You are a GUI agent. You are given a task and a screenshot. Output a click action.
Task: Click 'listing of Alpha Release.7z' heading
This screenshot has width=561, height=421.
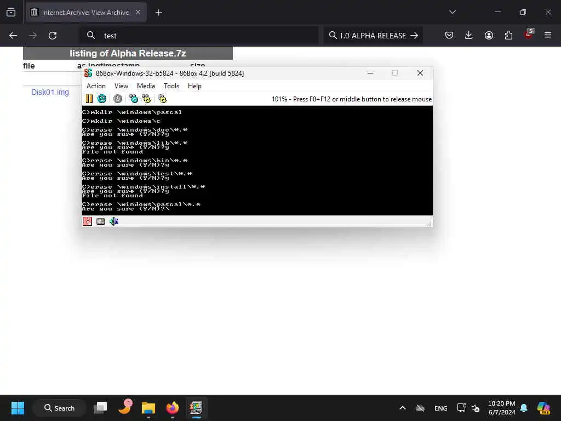128,53
